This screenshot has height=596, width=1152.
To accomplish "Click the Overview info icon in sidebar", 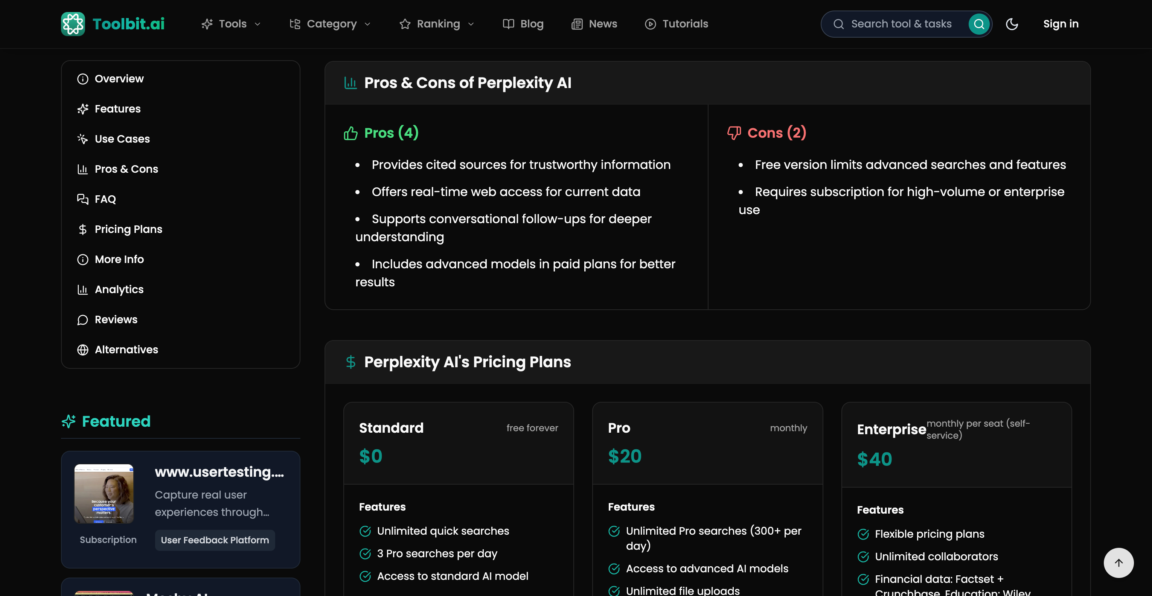I will [x=83, y=79].
